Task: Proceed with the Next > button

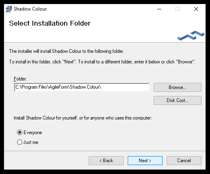Action: (x=145, y=161)
